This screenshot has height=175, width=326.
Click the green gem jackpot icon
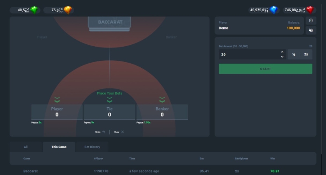click(x=35, y=10)
